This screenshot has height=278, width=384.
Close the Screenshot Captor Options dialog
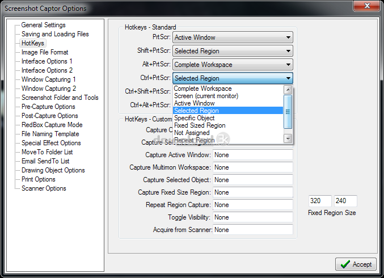367,5
